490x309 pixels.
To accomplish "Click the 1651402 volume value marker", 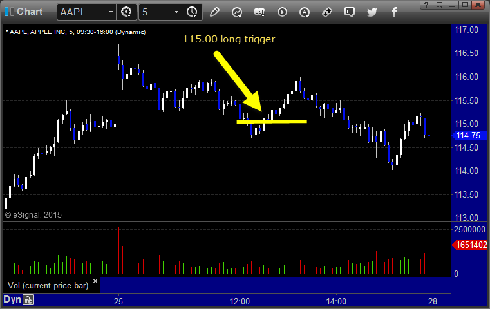I will 469,245.
